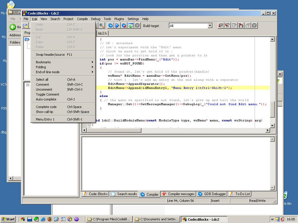Open the View menu
298x223 pixels.
tap(44, 19)
